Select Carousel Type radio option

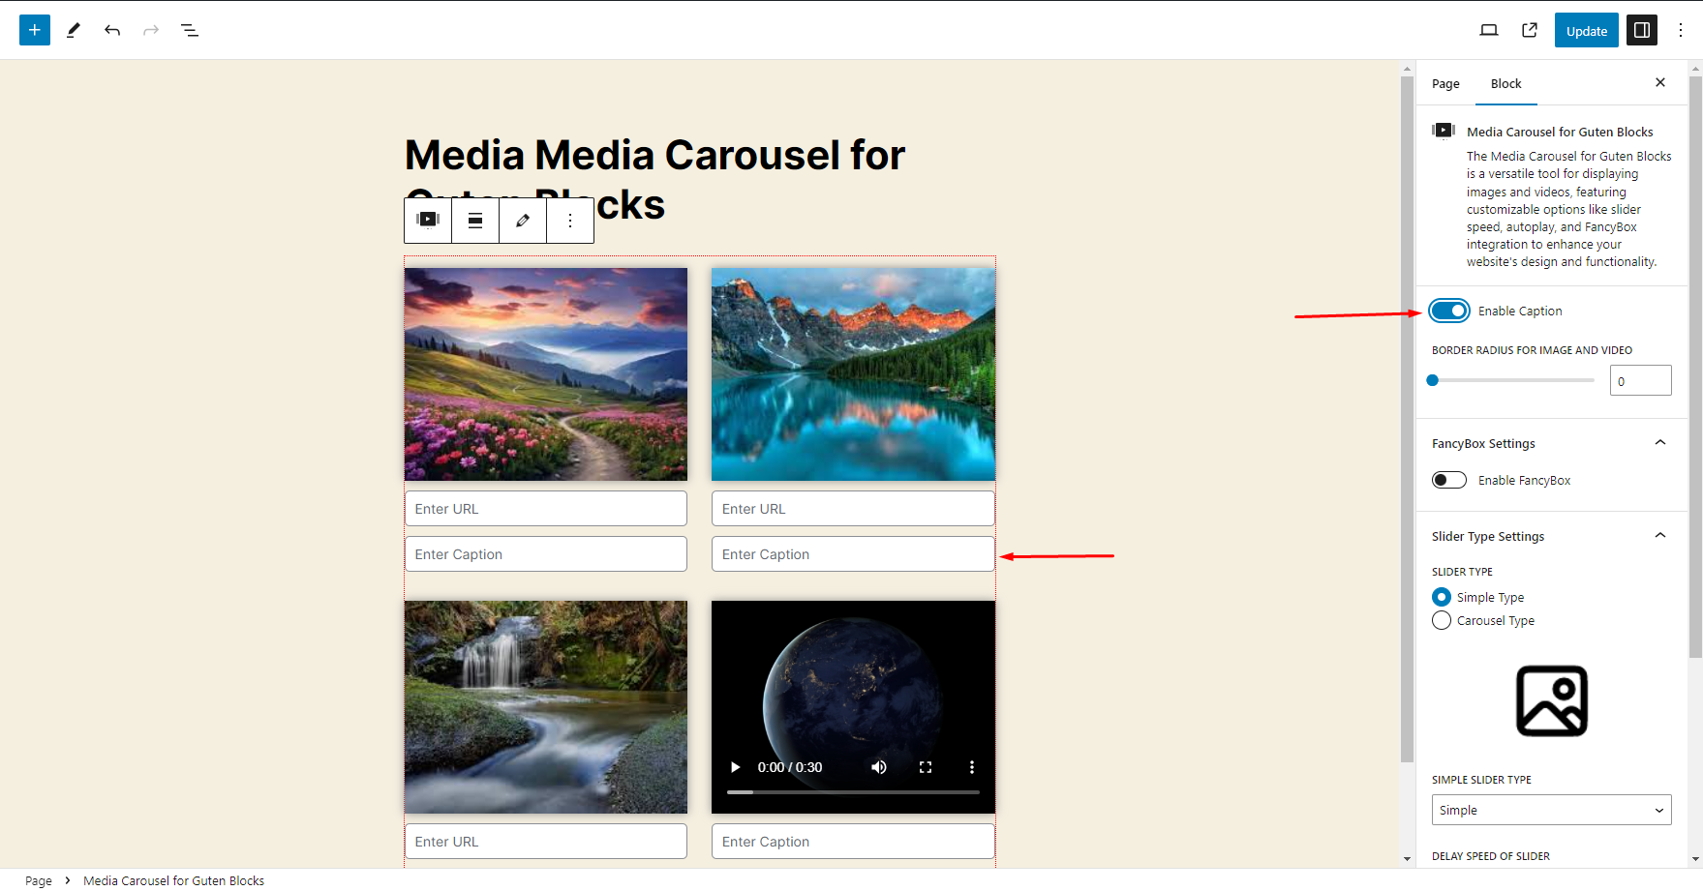[x=1442, y=620]
